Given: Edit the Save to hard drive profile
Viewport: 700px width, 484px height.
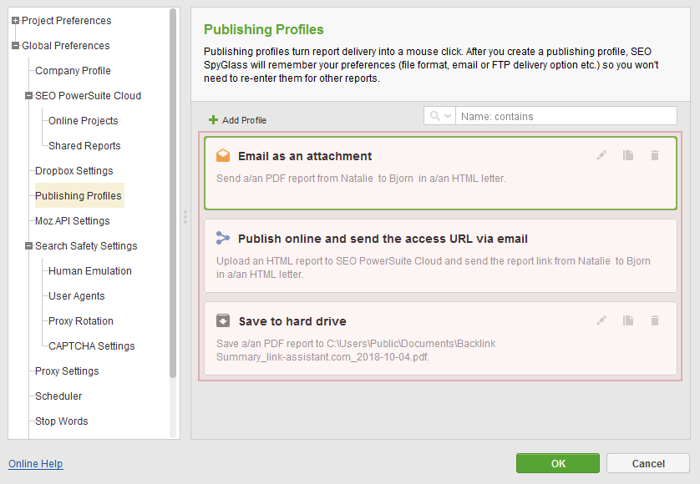Looking at the screenshot, I should tap(601, 320).
